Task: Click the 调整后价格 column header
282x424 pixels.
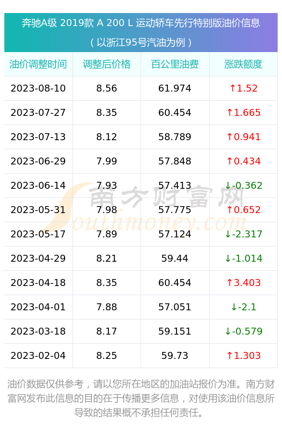Action: click(x=107, y=64)
